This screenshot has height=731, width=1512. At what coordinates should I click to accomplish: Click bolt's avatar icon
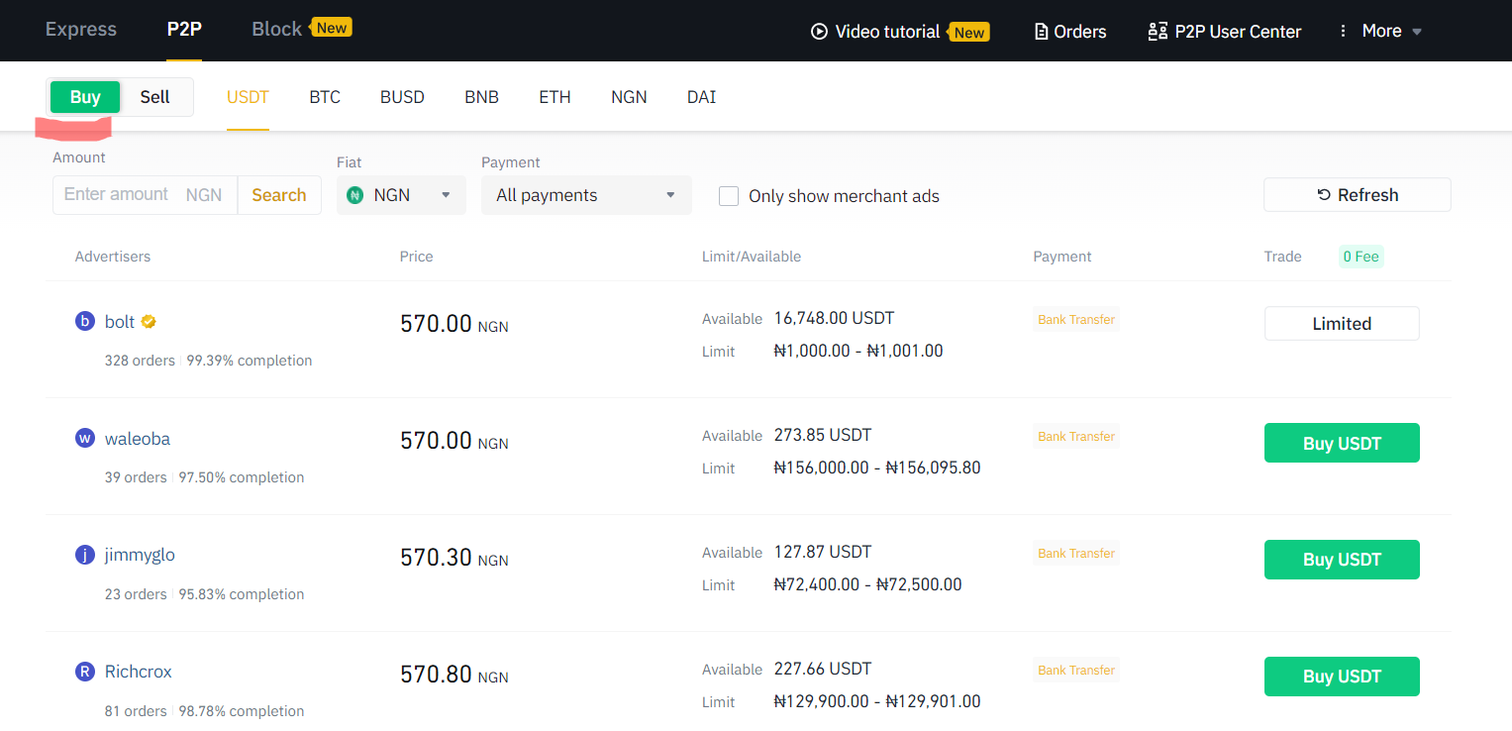pyautogui.click(x=85, y=321)
